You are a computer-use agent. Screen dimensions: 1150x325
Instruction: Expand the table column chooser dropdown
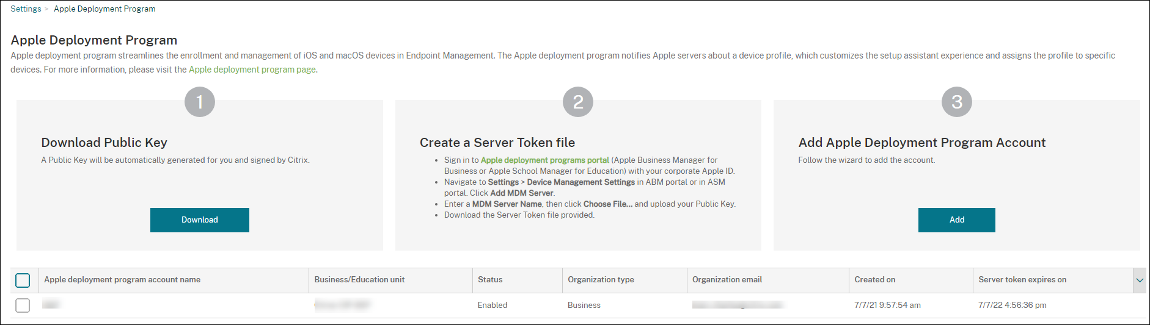pos(1139,280)
